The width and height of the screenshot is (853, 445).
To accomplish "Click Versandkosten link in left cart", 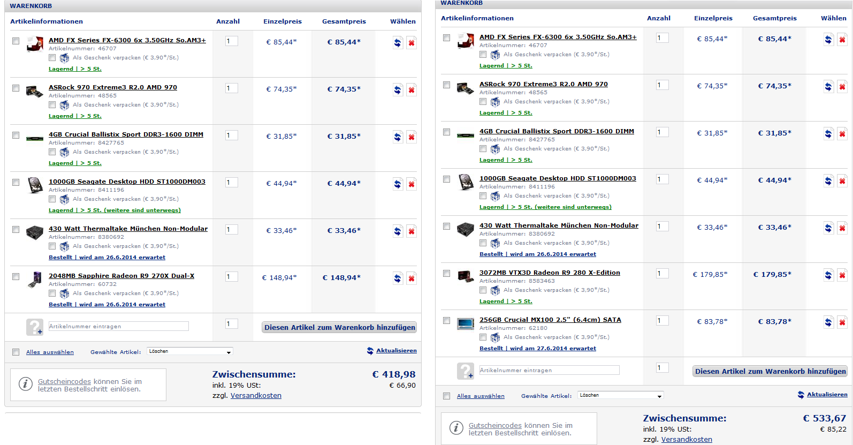I will coord(256,396).
